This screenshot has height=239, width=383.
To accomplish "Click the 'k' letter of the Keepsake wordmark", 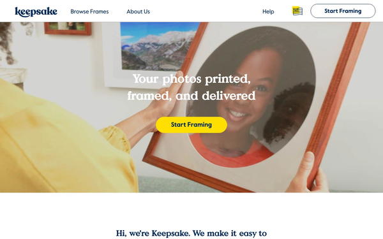I will pyautogui.click(x=18, y=11).
